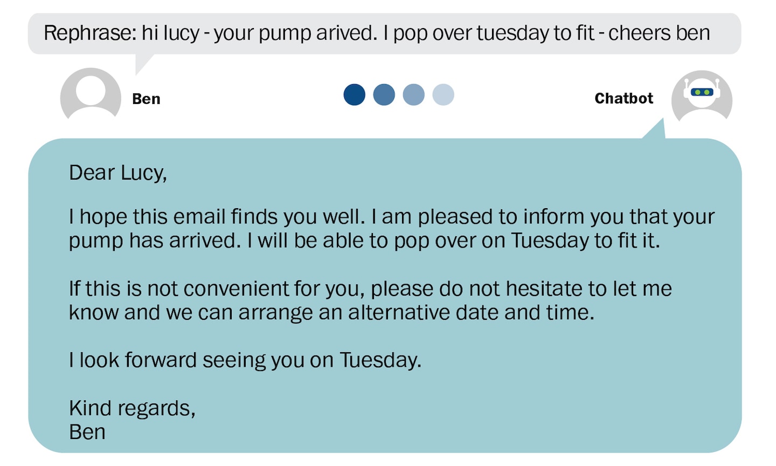Select the palest fourth dot
Image resolution: width=776 pixels, height=466 pixels.
[443, 94]
